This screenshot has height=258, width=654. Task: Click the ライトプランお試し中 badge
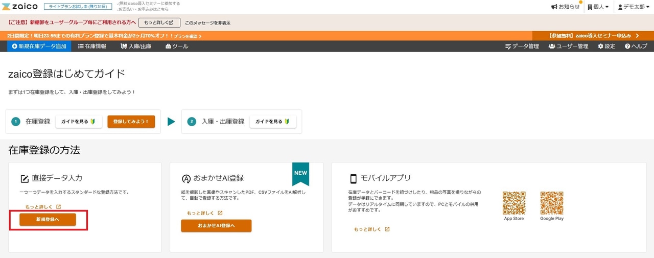[77, 7]
